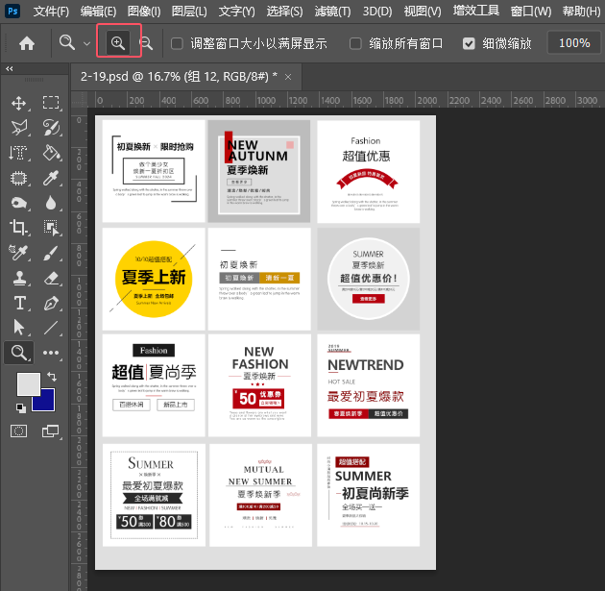Click the 100% zoom button
This screenshot has width=605, height=591.
tap(574, 43)
